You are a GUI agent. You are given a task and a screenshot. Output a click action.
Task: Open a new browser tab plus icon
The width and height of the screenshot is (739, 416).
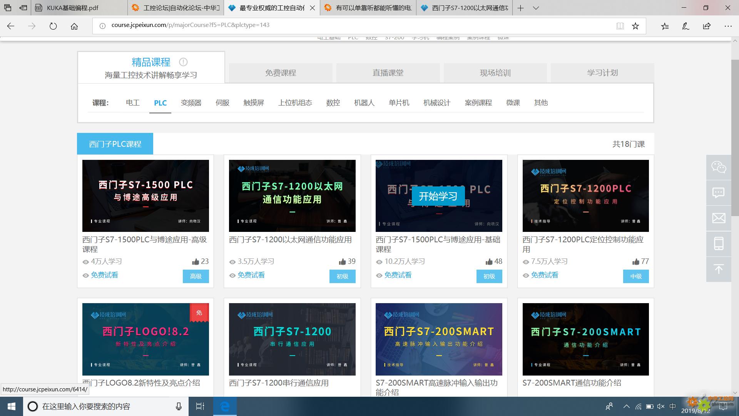(520, 8)
